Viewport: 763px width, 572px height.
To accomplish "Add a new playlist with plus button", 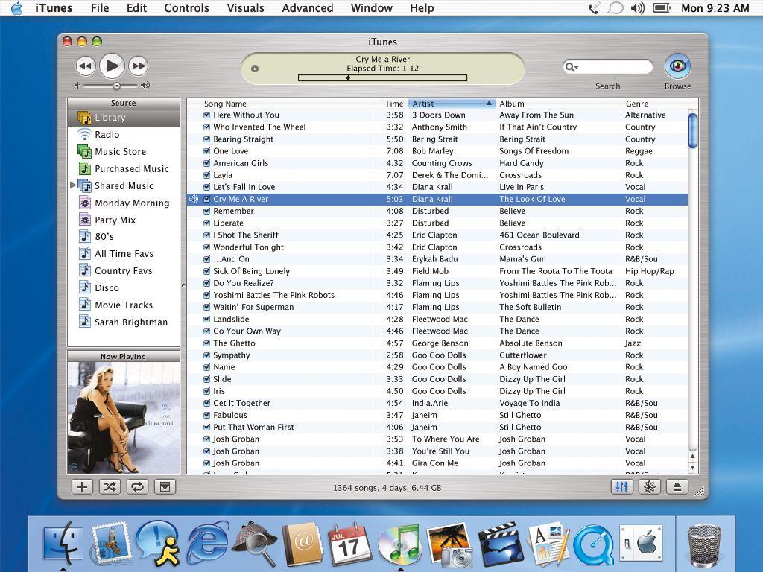I will (82, 486).
